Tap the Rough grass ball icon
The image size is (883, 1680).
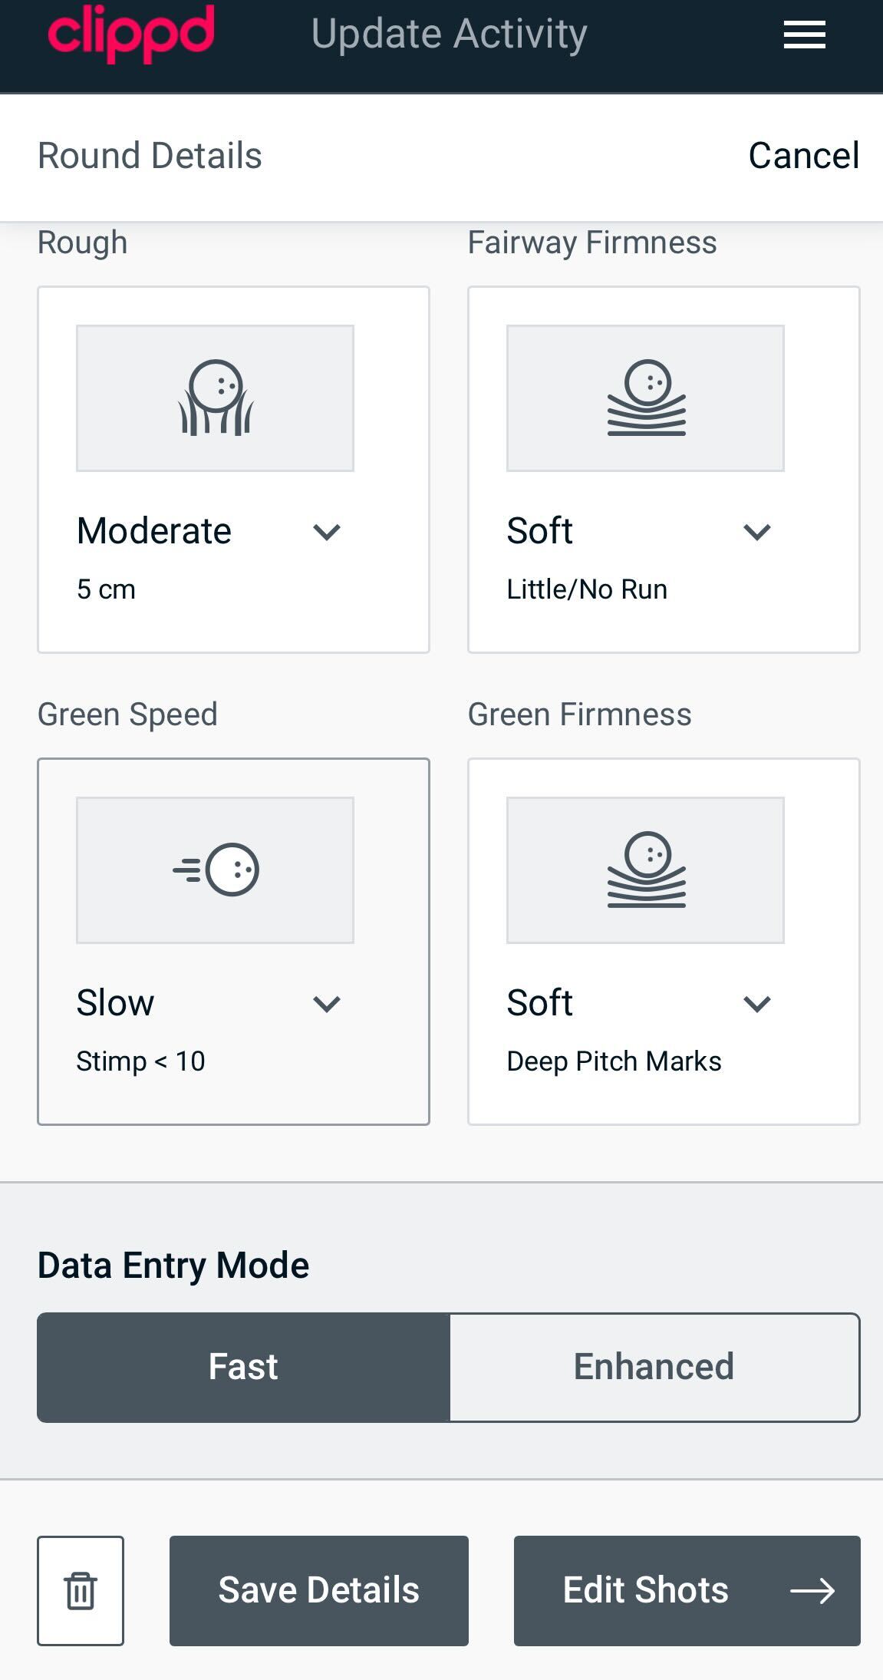(216, 398)
